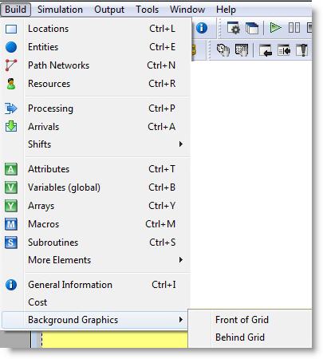This screenshot has height=359, width=323.
Task: Click the green play simulation button
Action: pyautogui.click(x=275, y=28)
